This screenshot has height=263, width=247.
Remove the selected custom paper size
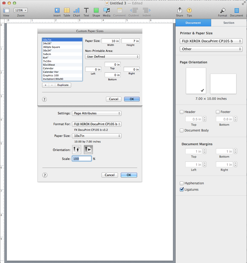pyautogui.click(x=52, y=85)
